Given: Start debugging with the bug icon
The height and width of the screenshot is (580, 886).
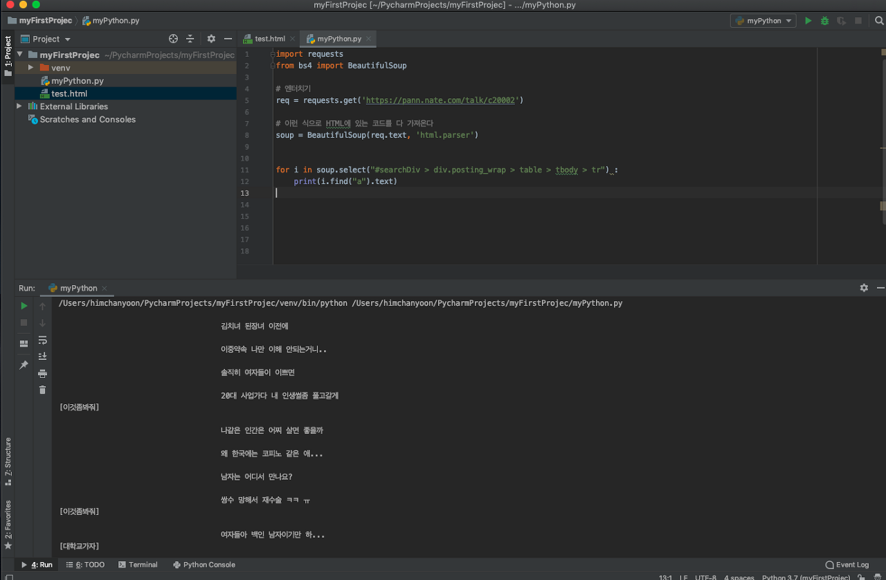Looking at the screenshot, I should pyautogui.click(x=824, y=21).
